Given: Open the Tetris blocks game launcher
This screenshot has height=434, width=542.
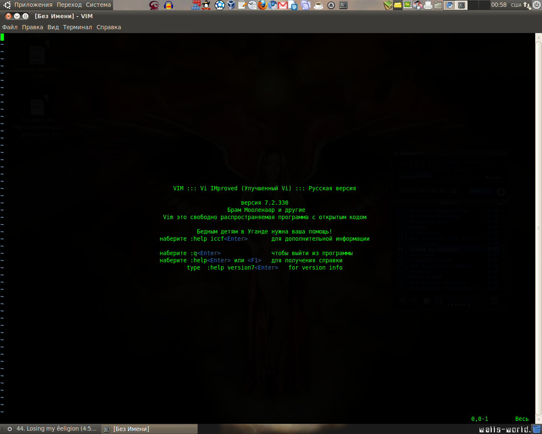Looking at the screenshot, I should coord(196,5).
